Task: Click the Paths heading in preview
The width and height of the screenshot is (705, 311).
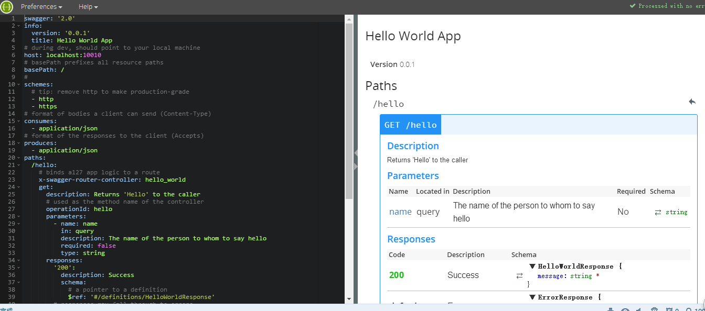Action: 381,86
